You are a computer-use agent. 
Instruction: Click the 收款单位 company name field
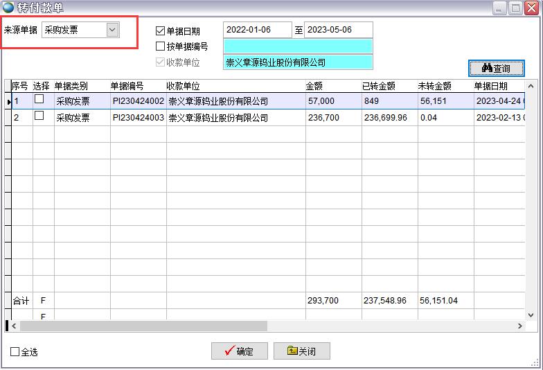pyautogui.click(x=297, y=62)
